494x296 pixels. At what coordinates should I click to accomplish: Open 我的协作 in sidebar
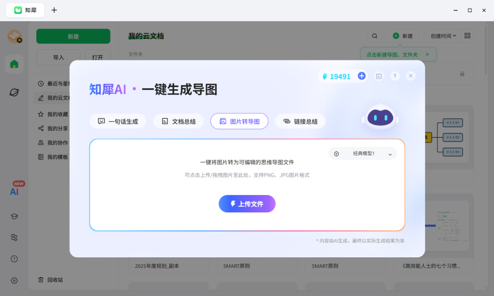(x=53, y=142)
